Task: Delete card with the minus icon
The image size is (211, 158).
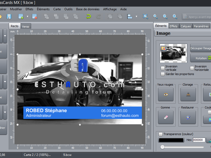Action: click(x=35, y=17)
